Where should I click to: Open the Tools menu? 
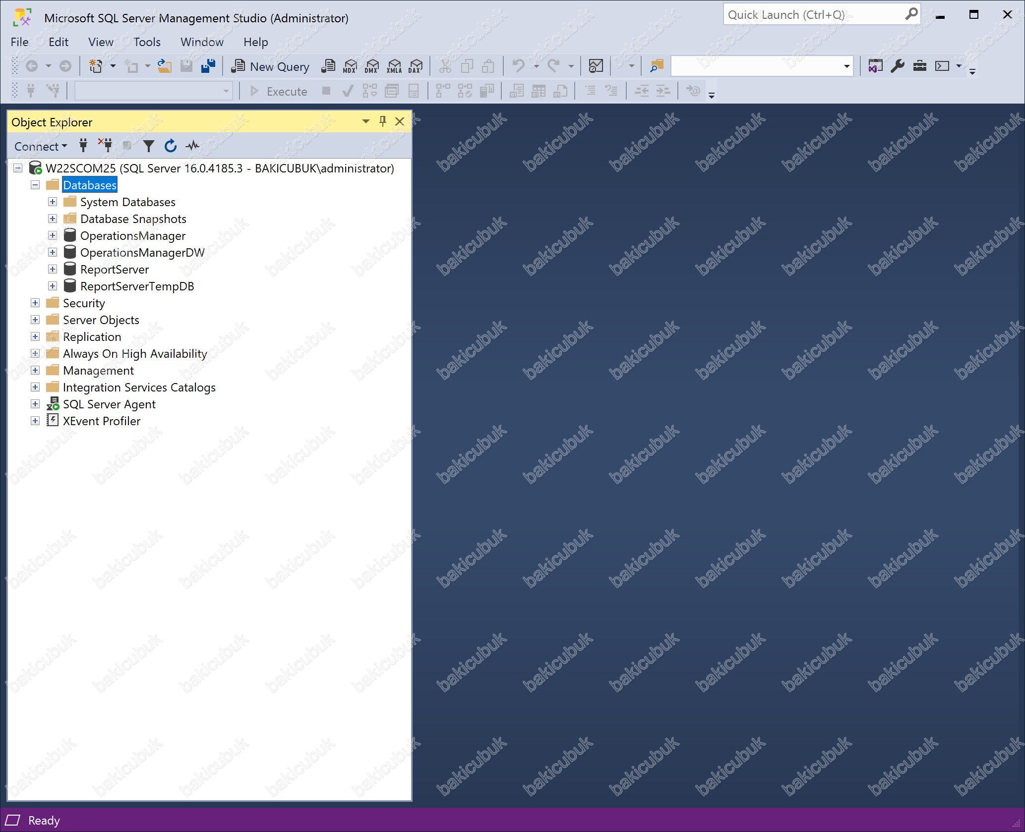147,42
